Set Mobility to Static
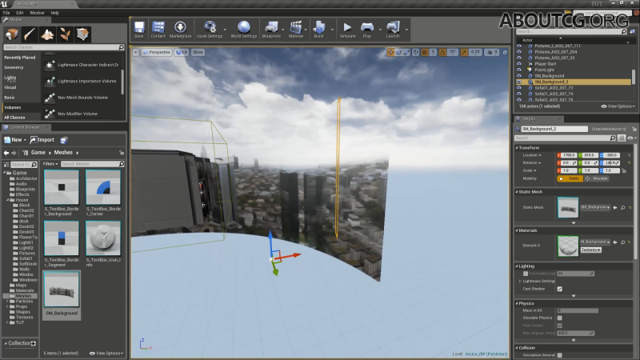This screenshot has width=640, height=360. (570, 178)
